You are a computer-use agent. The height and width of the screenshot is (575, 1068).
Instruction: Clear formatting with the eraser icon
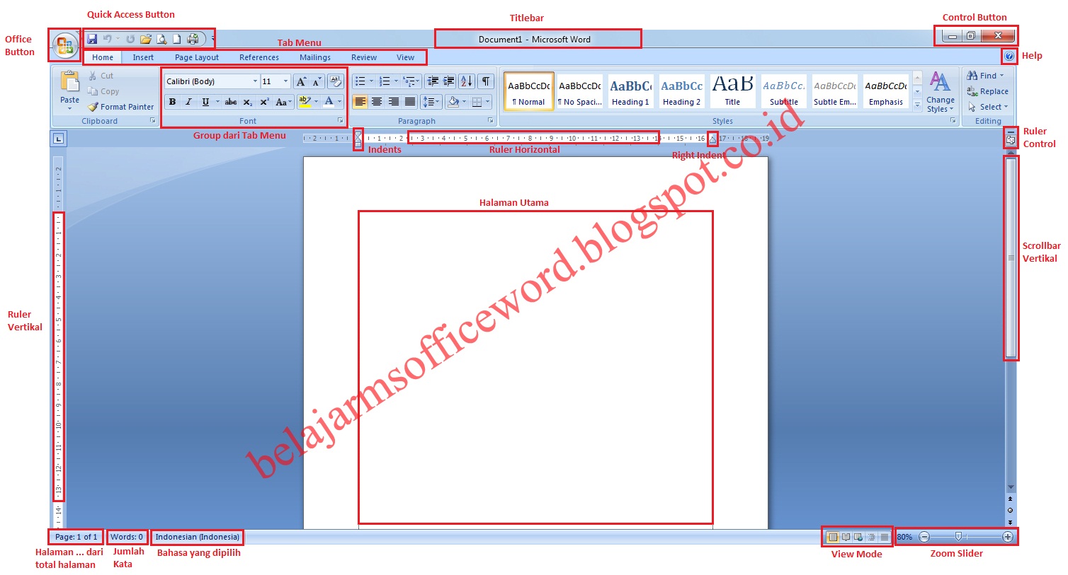click(335, 81)
